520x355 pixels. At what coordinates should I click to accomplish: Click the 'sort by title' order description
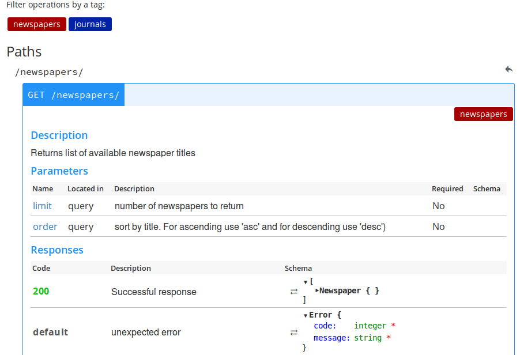(x=250, y=226)
